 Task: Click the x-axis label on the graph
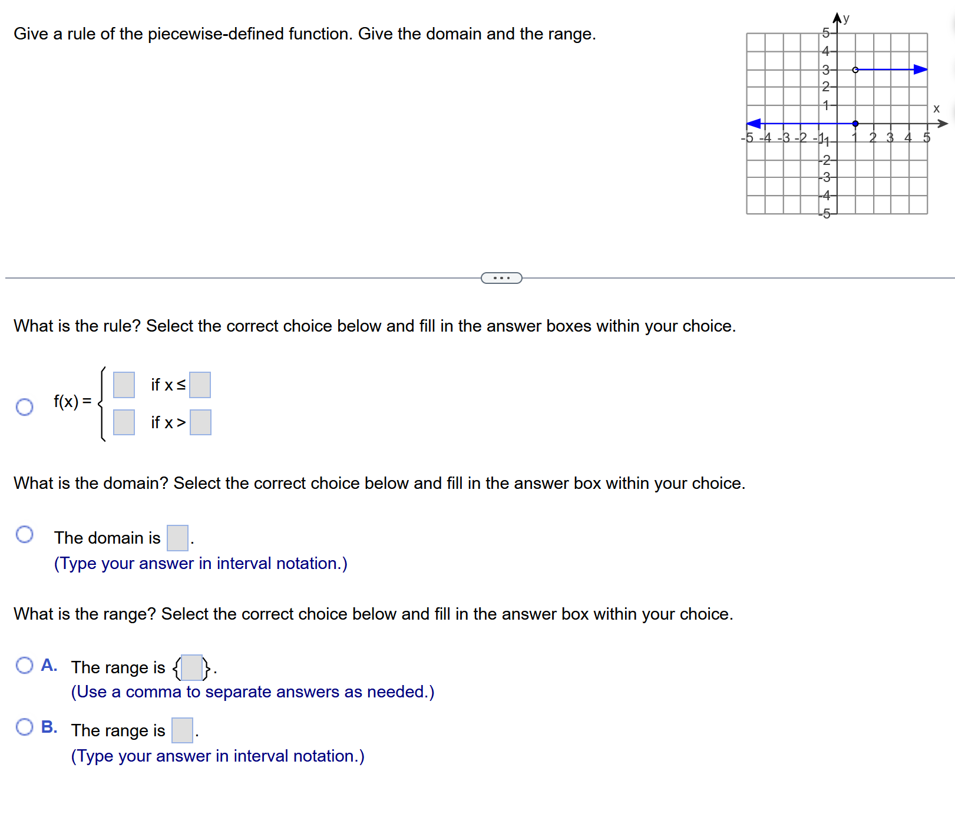[x=936, y=108]
